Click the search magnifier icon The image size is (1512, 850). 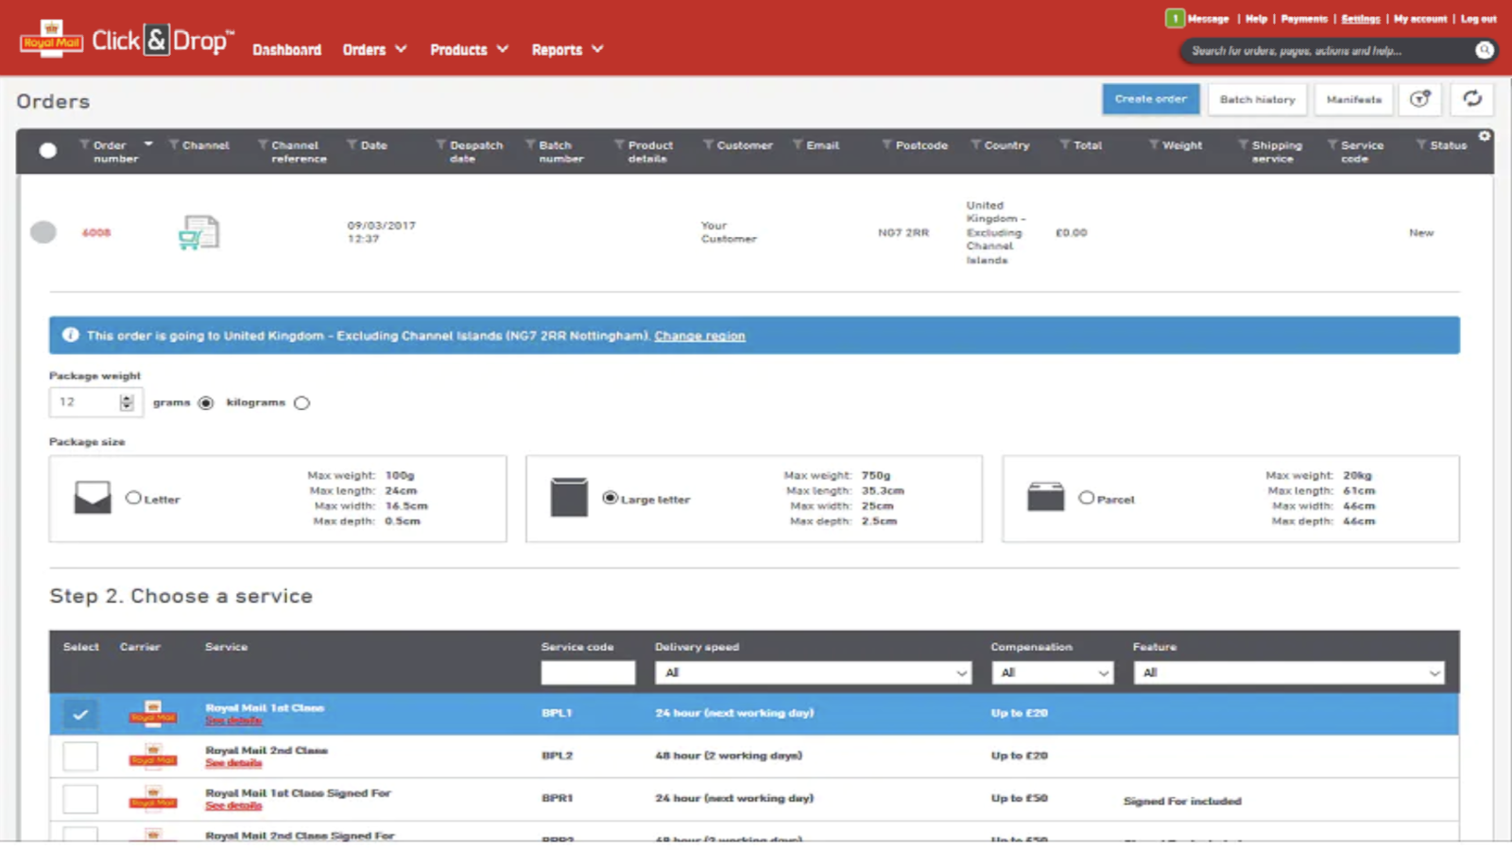click(1485, 50)
